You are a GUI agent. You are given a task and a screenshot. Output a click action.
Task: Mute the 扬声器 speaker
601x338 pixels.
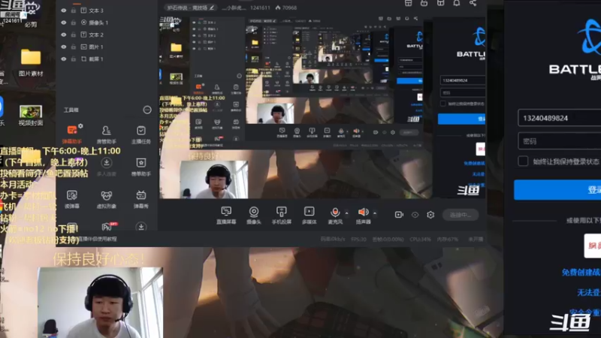[x=363, y=215]
